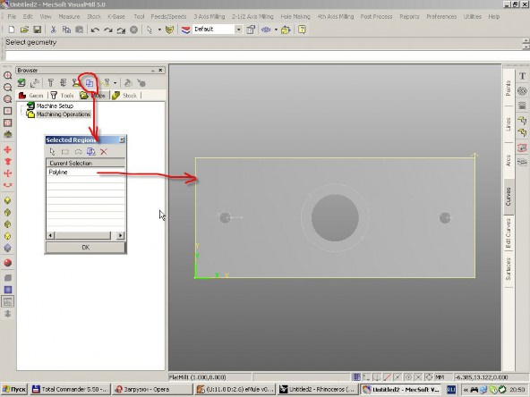Click the RU language indicator

[x=451, y=390]
